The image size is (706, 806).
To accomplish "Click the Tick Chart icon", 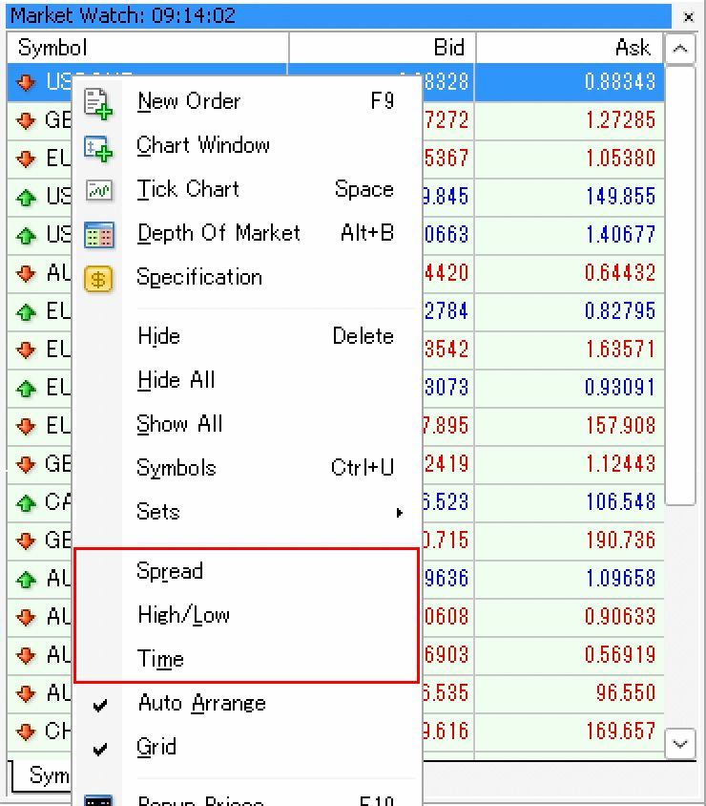I will (x=98, y=190).
